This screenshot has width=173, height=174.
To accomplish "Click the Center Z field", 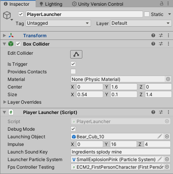I will tap(158, 87).
